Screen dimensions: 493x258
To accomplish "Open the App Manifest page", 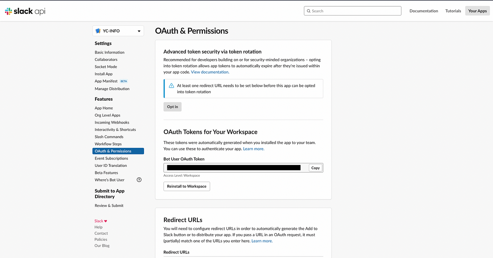I will point(106,81).
